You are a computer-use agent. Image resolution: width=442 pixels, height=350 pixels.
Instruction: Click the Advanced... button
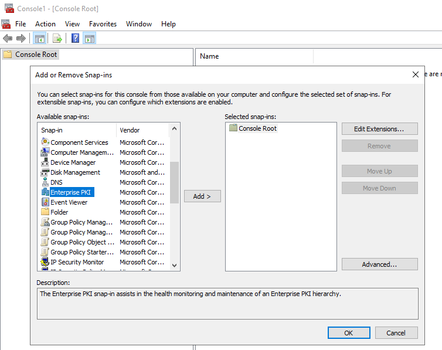[379, 264]
